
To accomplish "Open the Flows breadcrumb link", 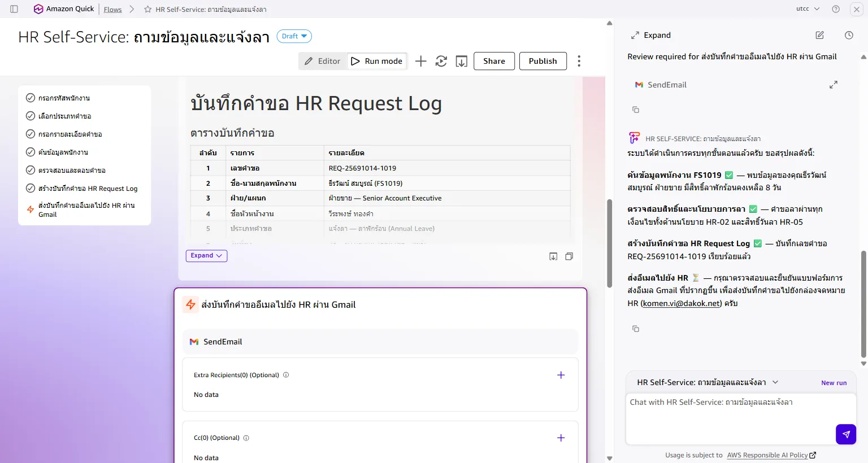I will click(112, 10).
